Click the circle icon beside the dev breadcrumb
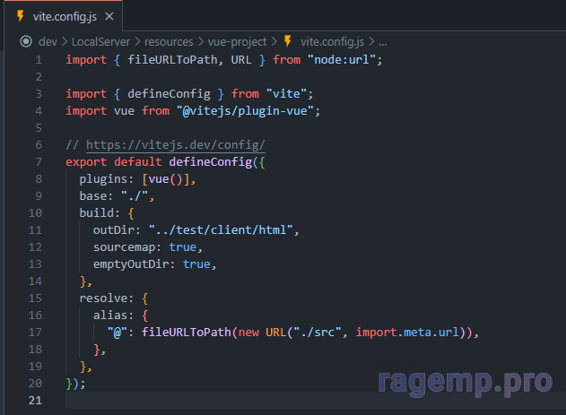 click(26, 41)
